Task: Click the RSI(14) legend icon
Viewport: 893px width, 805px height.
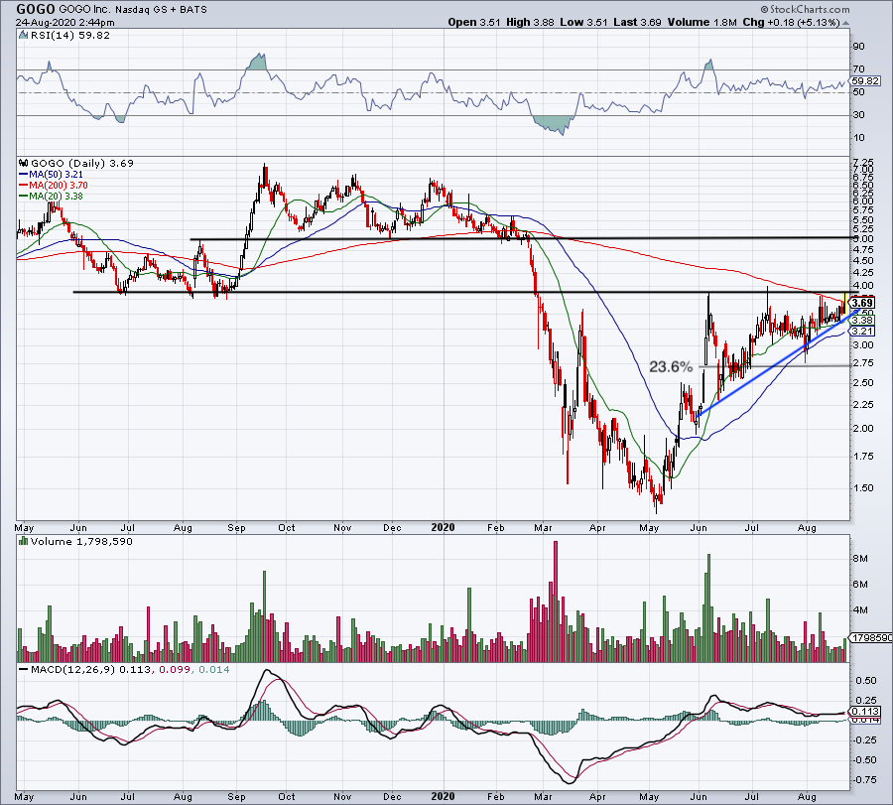Action: [x=24, y=36]
